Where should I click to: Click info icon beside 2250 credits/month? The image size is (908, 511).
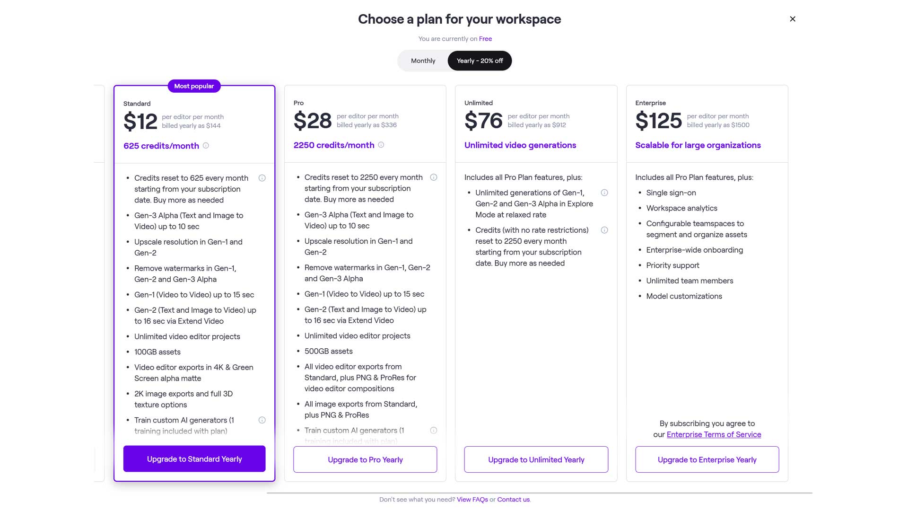point(381,145)
